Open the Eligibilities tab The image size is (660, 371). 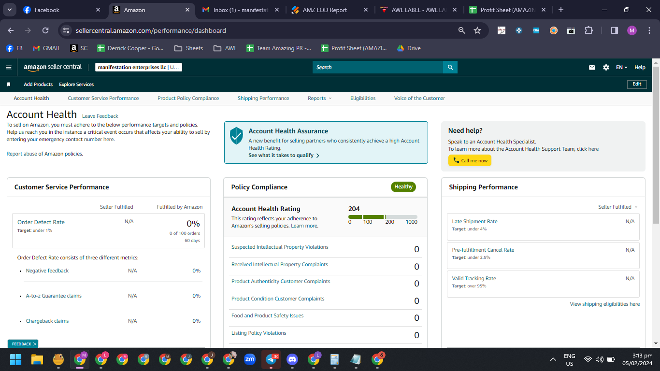[x=363, y=99]
